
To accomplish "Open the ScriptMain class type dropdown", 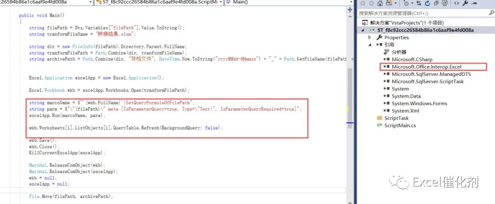I will click(220, 2).
